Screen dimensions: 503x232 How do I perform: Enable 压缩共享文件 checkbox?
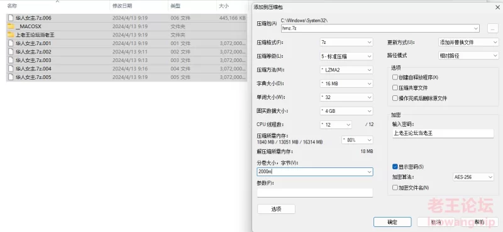[395, 88]
